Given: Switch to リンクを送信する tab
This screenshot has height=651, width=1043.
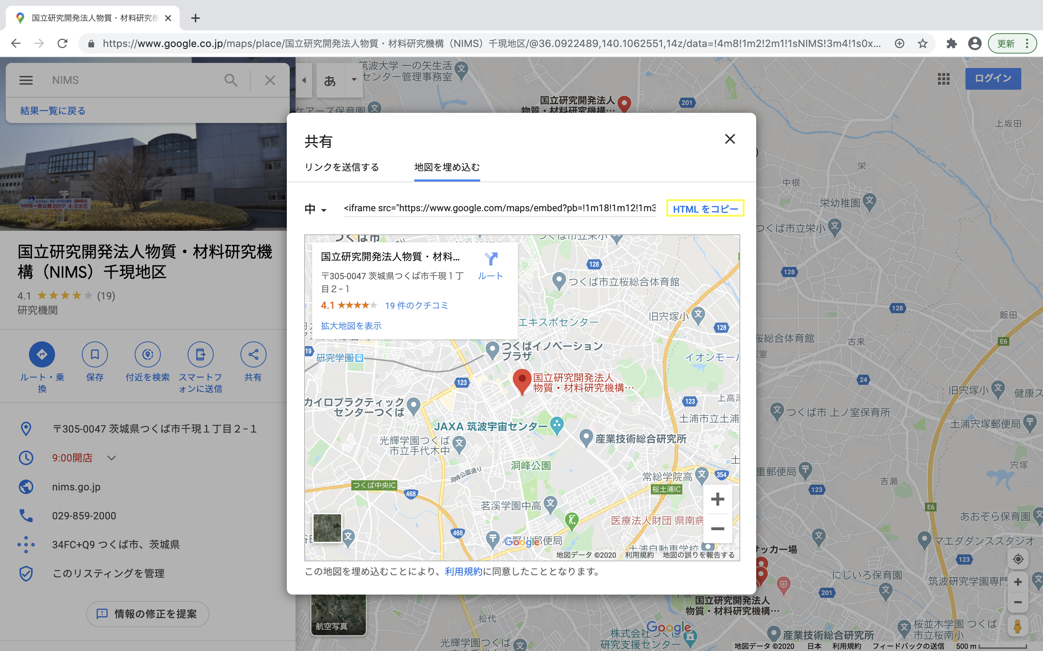Looking at the screenshot, I should coord(342,167).
